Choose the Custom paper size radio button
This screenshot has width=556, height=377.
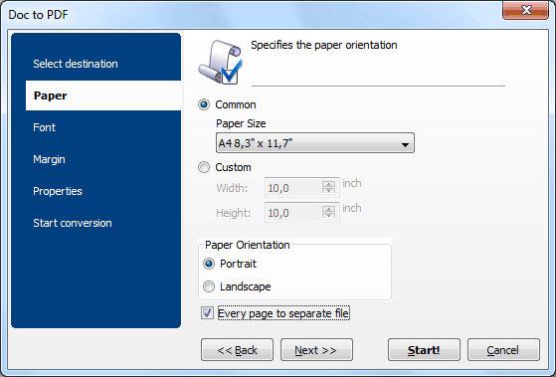click(204, 167)
